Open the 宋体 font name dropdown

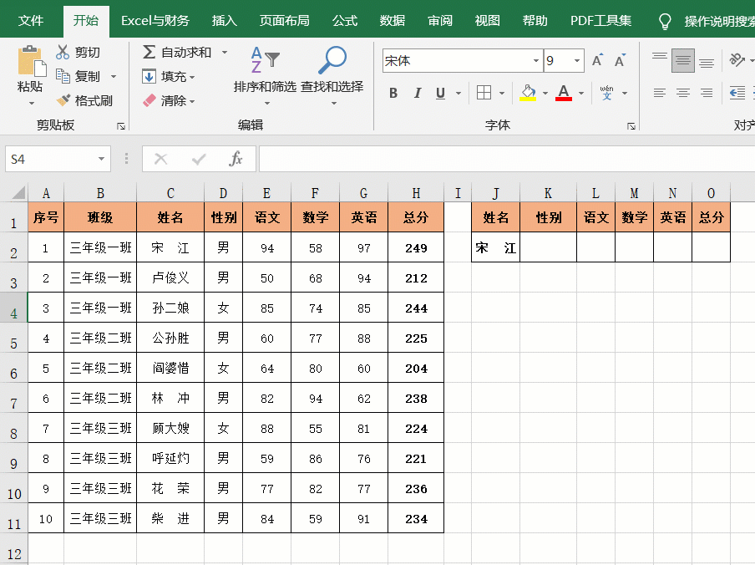[535, 60]
